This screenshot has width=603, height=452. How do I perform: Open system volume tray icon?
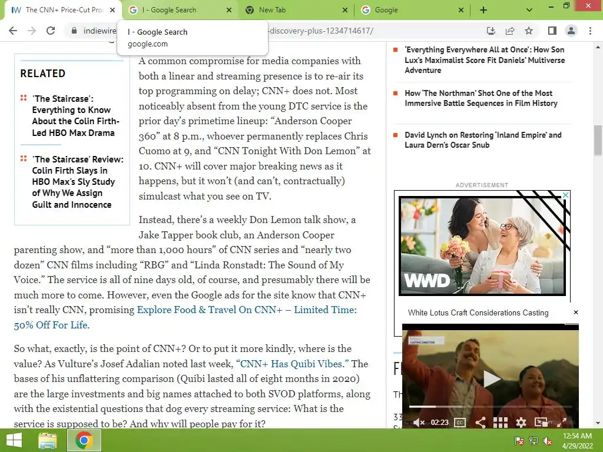click(547, 441)
